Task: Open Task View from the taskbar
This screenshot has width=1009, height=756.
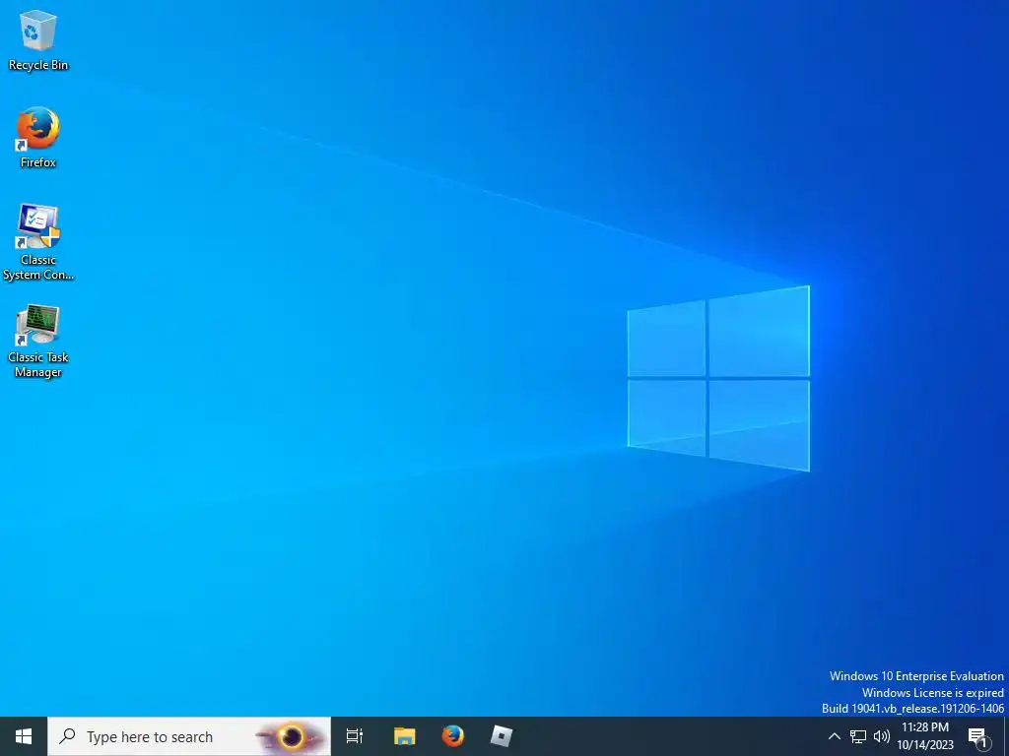Action: (355, 736)
